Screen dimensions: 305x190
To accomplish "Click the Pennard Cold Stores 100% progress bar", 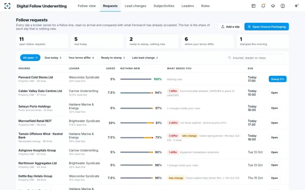I will pos(136,79).
